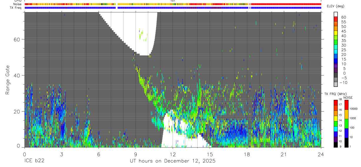Select the cyan swatch in TX FRQ bar
Image resolution: width=361 pixels, height=167 pixels.
(335, 128)
